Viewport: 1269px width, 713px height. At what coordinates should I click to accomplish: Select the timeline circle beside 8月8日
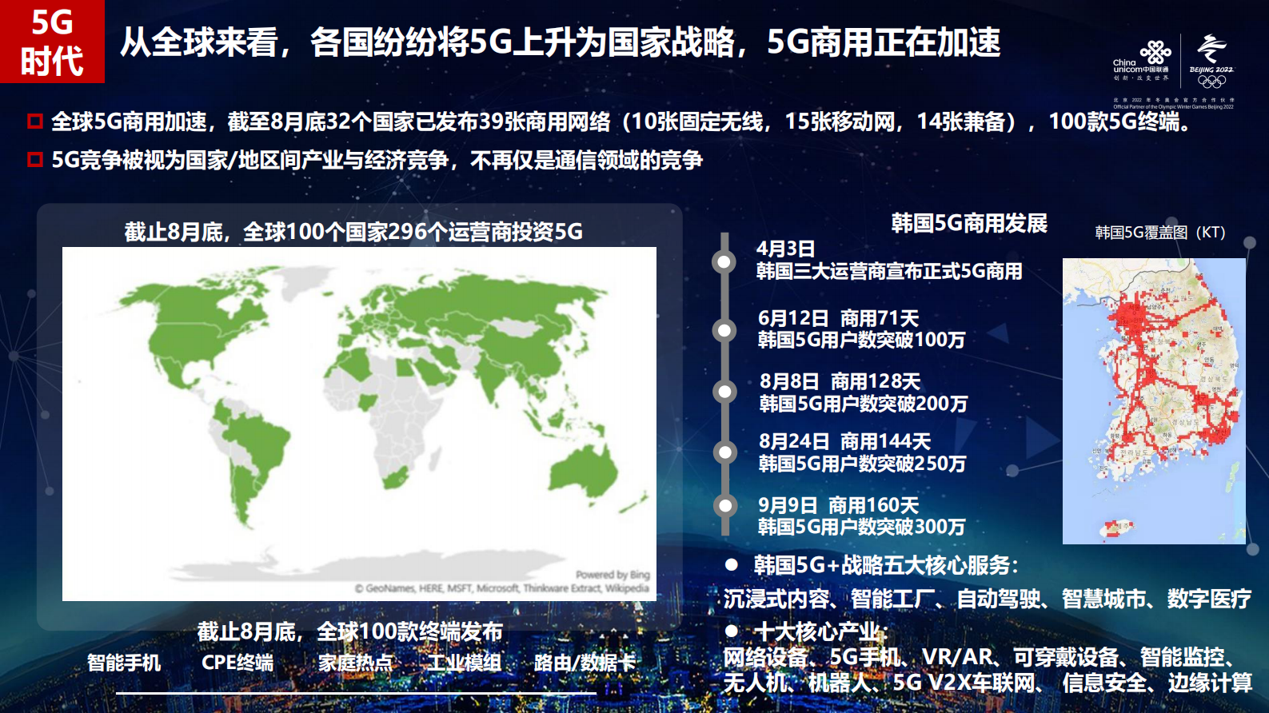(724, 392)
